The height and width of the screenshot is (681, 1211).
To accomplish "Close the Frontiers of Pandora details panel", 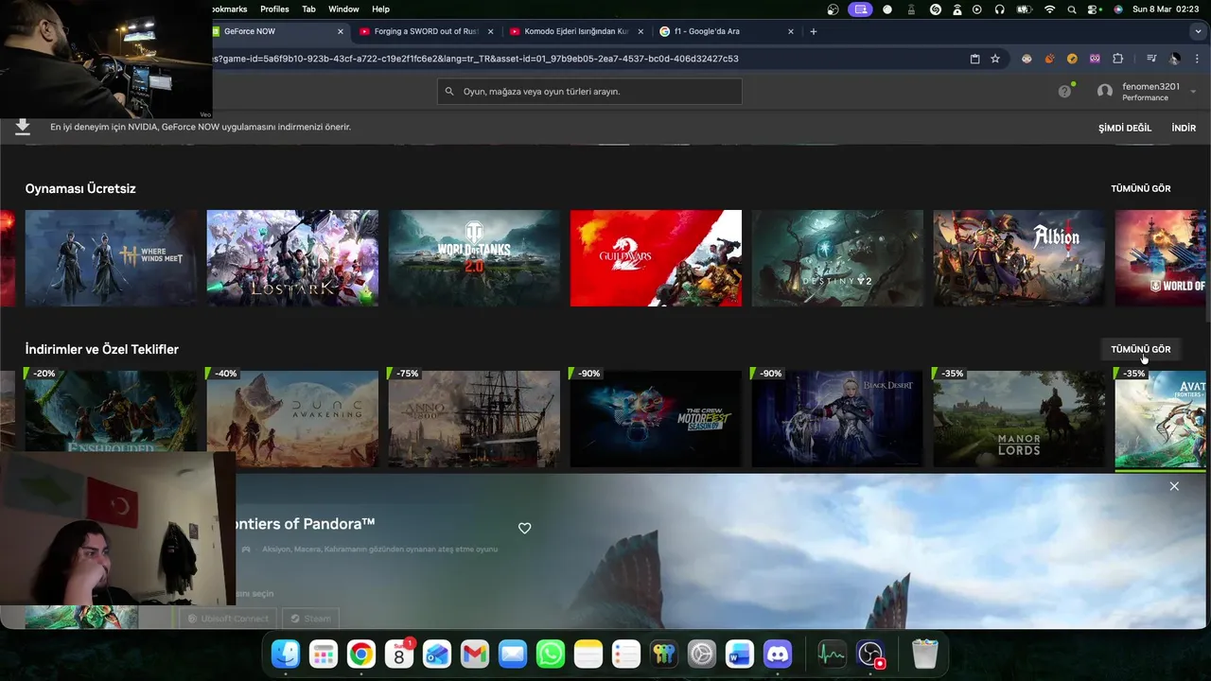I will point(1174,486).
